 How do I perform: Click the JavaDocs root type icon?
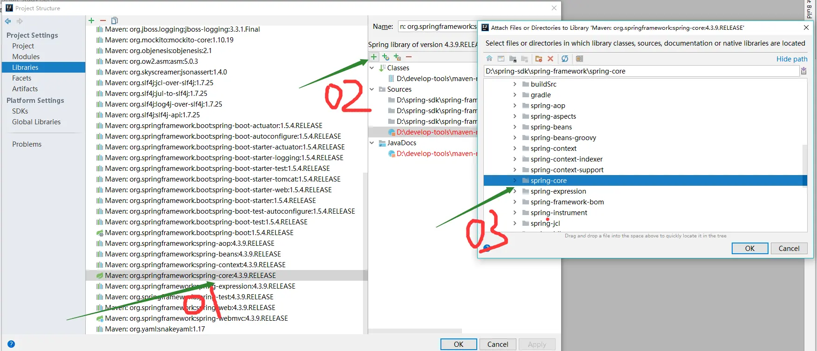click(382, 143)
